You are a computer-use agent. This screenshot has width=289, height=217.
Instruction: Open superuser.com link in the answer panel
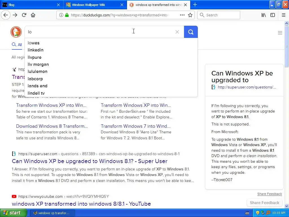click(x=247, y=87)
